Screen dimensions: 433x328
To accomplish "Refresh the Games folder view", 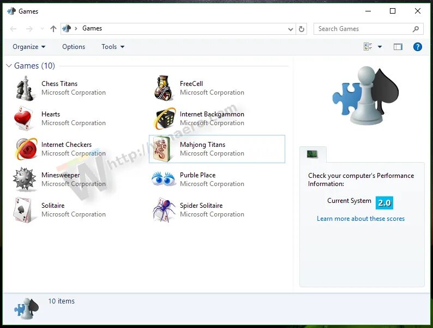I will [302, 29].
